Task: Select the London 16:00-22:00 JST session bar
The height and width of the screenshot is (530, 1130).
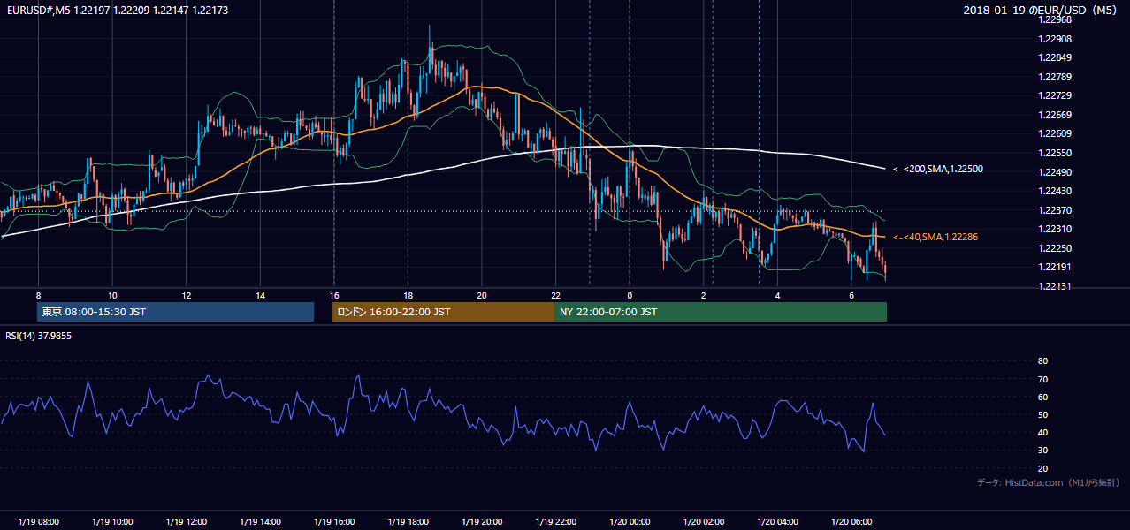Action: pyautogui.click(x=443, y=312)
